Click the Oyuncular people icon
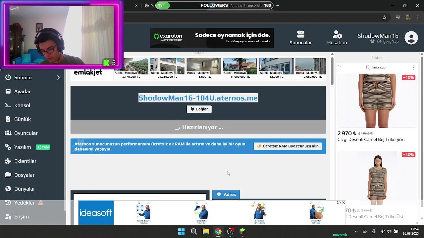The width and height of the screenshot is (424, 238). click(8, 133)
